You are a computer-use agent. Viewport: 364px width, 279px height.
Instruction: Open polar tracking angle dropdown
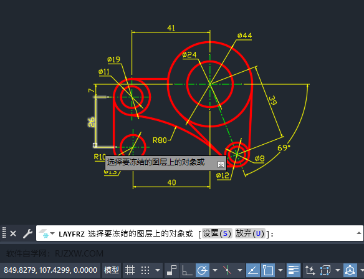215,270
